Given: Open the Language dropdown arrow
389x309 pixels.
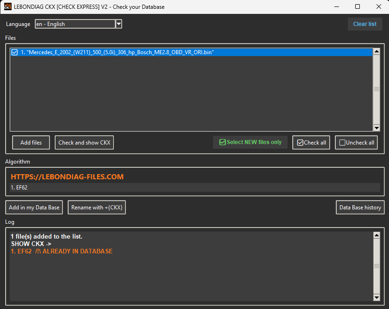Looking at the screenshot, I should click(x=119, y=24).
